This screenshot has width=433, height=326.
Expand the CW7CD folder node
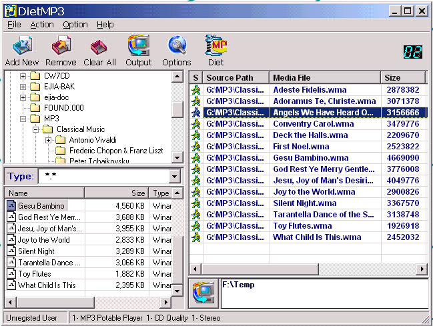(x=23, y=76)
